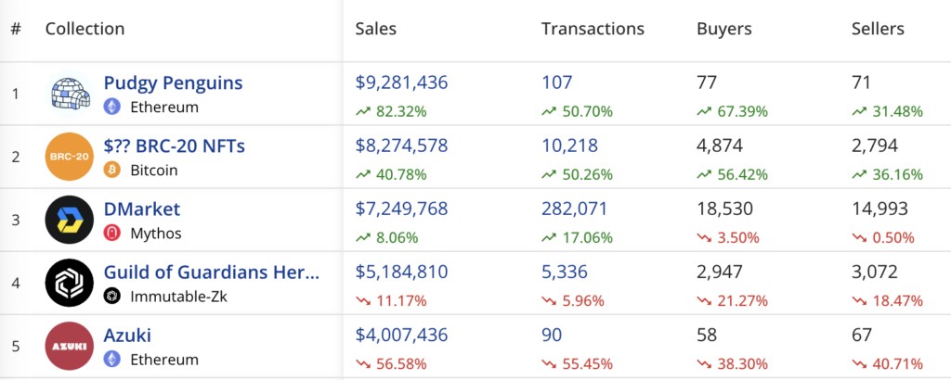Sort table by Sales column header
Screen dimensions: 951x380
tap(375, 29)
